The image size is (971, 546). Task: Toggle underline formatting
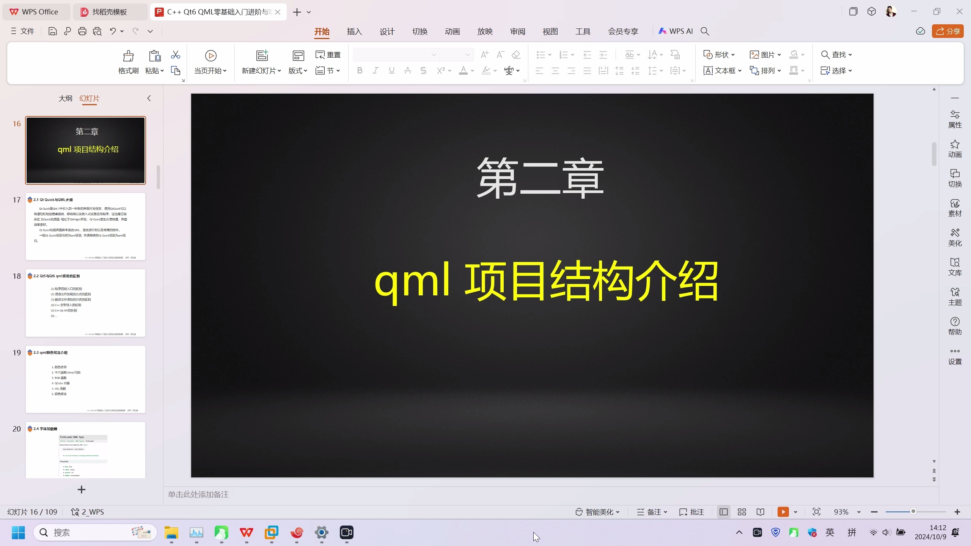point(391,71)
